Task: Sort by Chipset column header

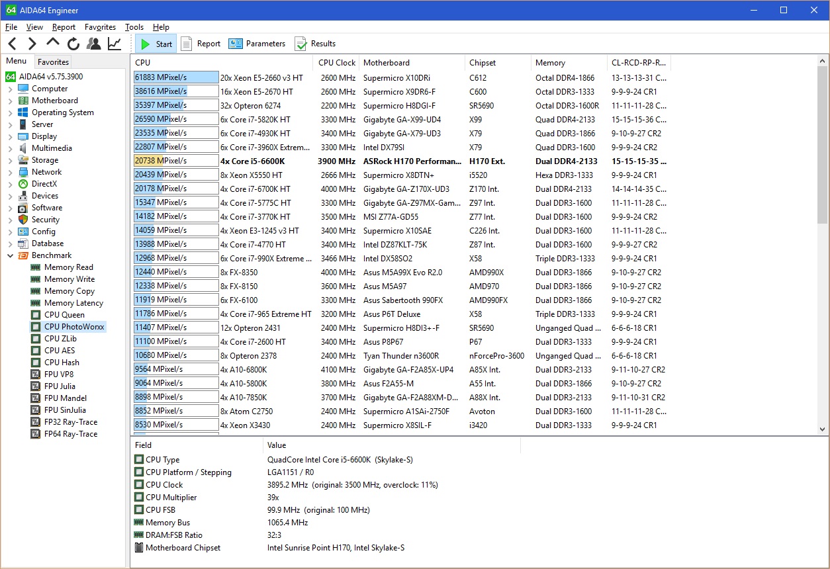Action: pyautogui.click(x=498, y=63)
